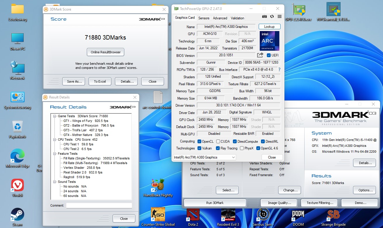Viewport: 383px width, 228px height.
Task: Click the Intel ARC logo image
Action: (x=269, y=41)
